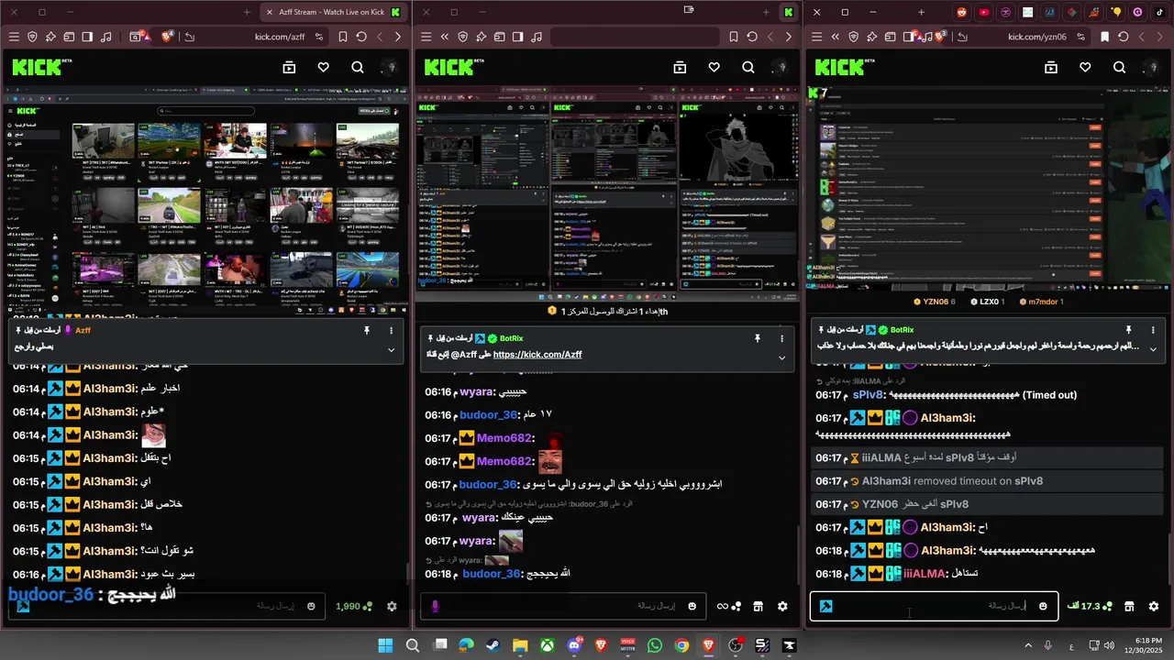The height and width of the screenshot is (660, 1174).
Task: Open the 17.3 points button in yzn06 chat
Action: 1091,606
